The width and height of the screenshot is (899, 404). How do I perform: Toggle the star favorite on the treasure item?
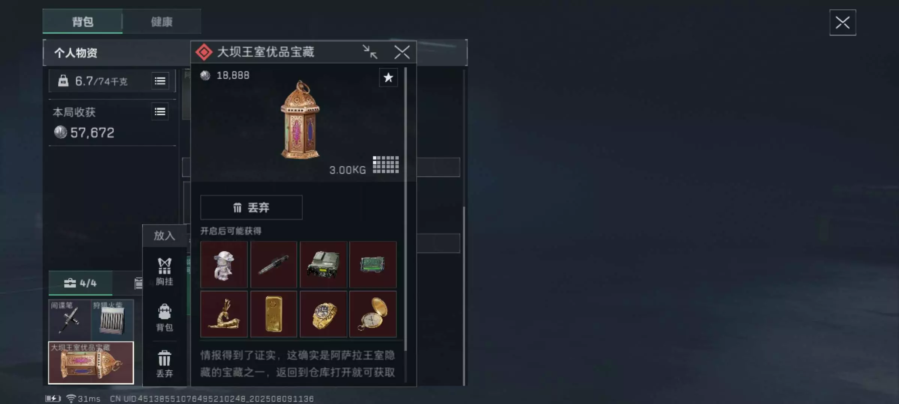tap(388, 77)
